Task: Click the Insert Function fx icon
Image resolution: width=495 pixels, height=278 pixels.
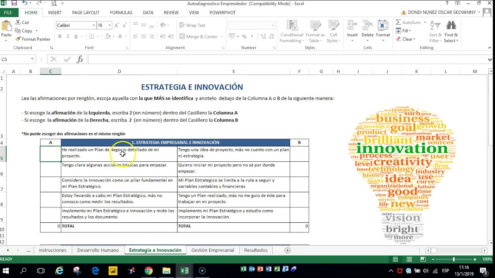Action: tap(80, 59)
